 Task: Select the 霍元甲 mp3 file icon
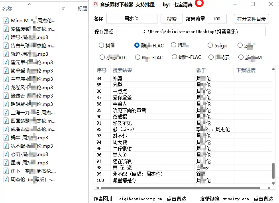(x=6, y=62)
